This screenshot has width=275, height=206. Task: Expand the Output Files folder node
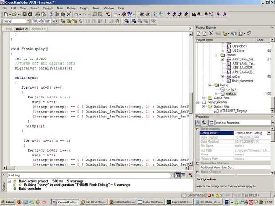pyautogui.click(x=204, y=98)
